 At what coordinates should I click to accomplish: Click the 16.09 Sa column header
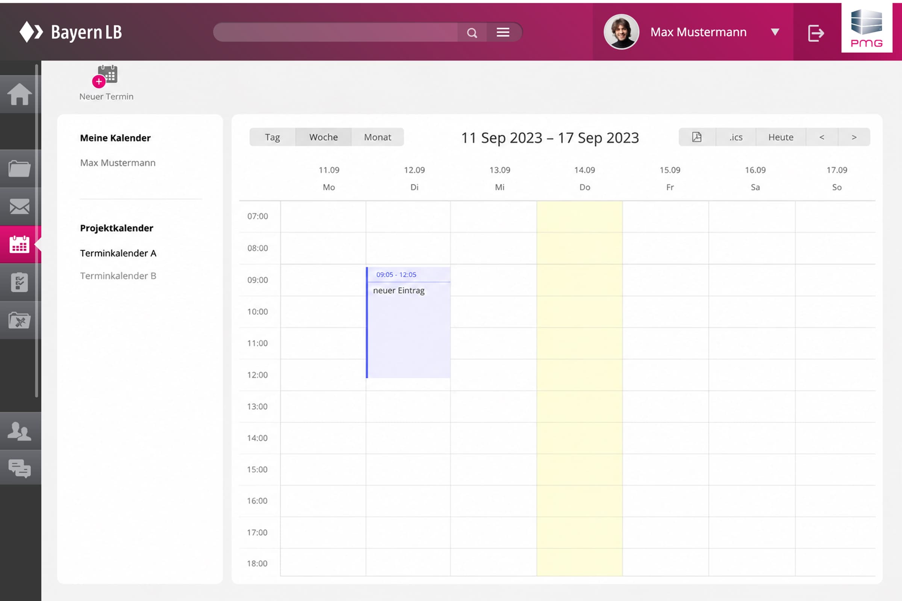point(755,179)
